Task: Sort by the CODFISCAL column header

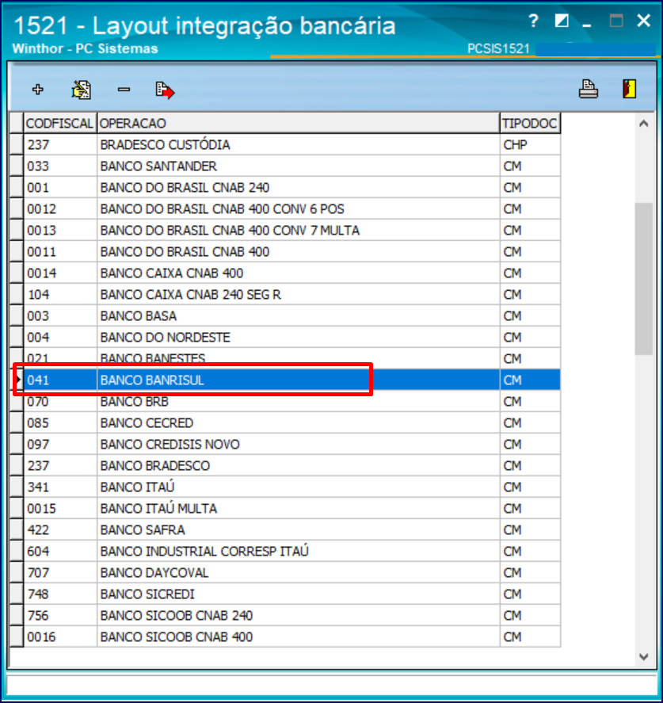Action: click(x=59, y=124)
